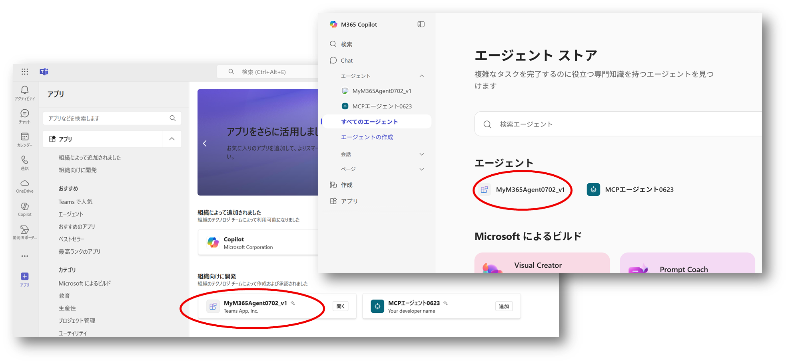Viewport: 788px width, 363px height.
Task: Click エージェントの作成 link
Action: (x=367, y=137)
